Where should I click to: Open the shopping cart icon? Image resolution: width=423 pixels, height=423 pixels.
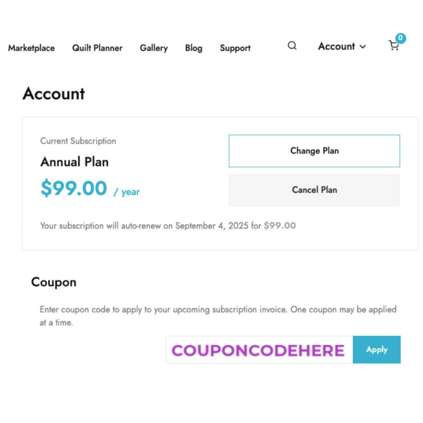pos(394,46)
